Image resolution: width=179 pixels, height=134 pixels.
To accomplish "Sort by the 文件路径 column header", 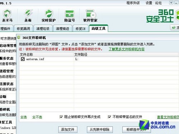I will (126, 55).
